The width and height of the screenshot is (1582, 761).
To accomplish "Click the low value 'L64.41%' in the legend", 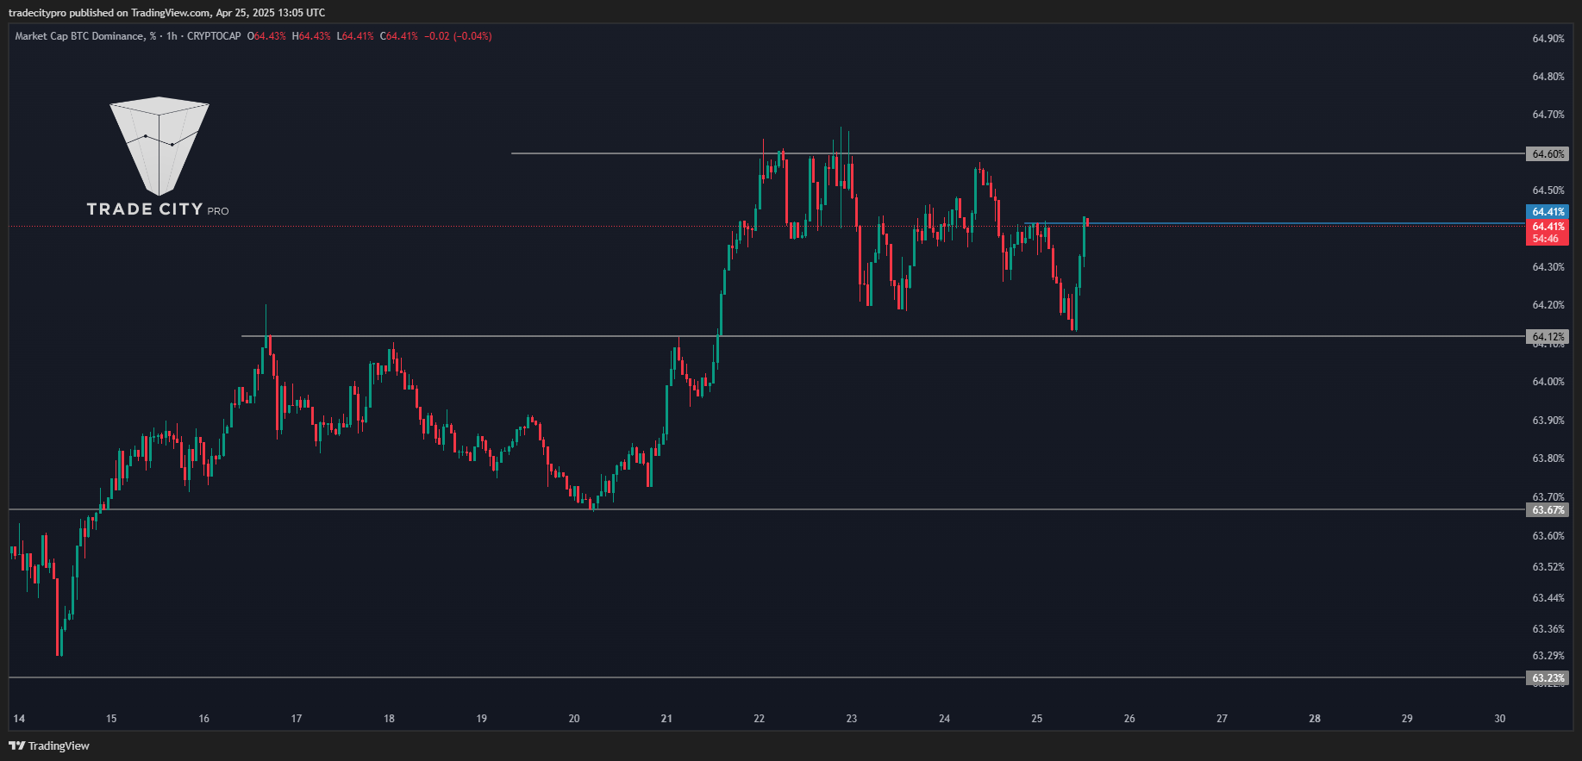I will (355, 36).
